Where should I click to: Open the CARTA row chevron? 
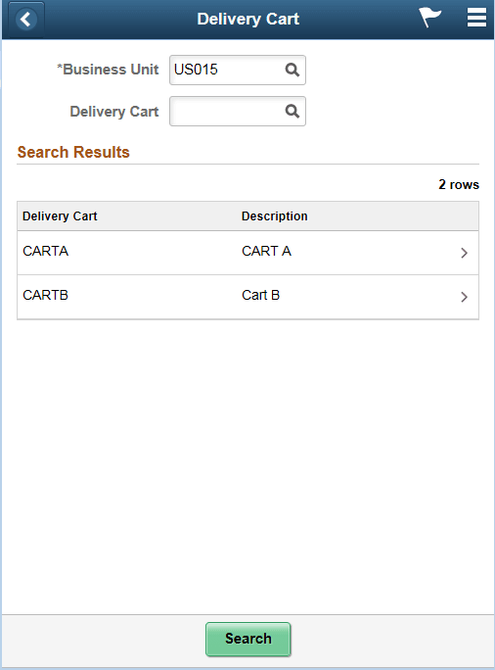click(465, 253)
